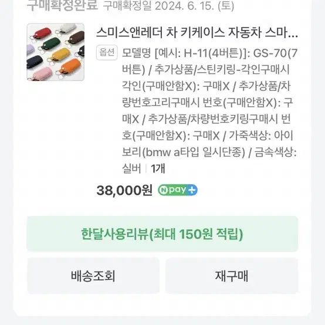Open the key case product thumbnail

(x=56, y=52)
